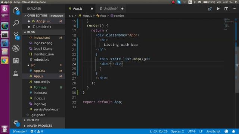Viewport: 239px width, 134px height.
Task: Click the feedback smiley in status bar
Action: [x=226, y=131]
